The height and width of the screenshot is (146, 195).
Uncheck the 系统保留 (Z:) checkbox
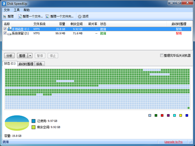click(5, 33)
